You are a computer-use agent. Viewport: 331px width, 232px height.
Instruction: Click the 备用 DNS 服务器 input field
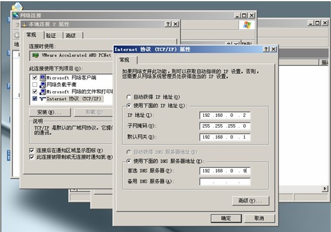click(225, 182)
